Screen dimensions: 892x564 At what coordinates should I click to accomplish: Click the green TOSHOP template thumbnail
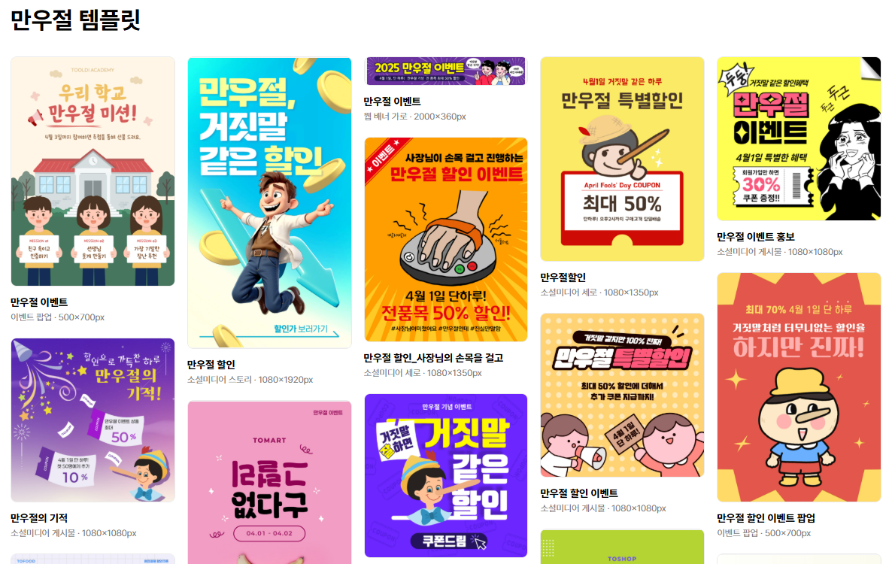(x=622, y=547)
